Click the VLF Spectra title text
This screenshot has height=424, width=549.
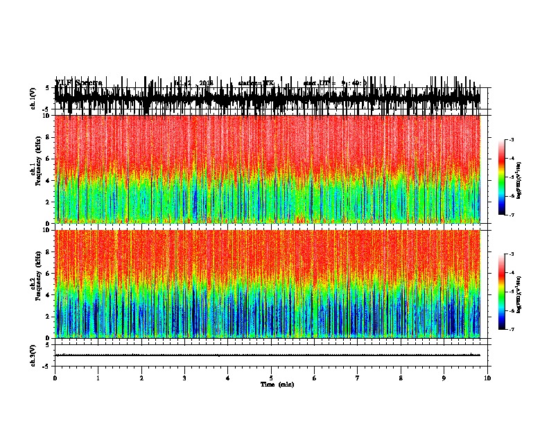pyautogui.click(x=78, y=82)
